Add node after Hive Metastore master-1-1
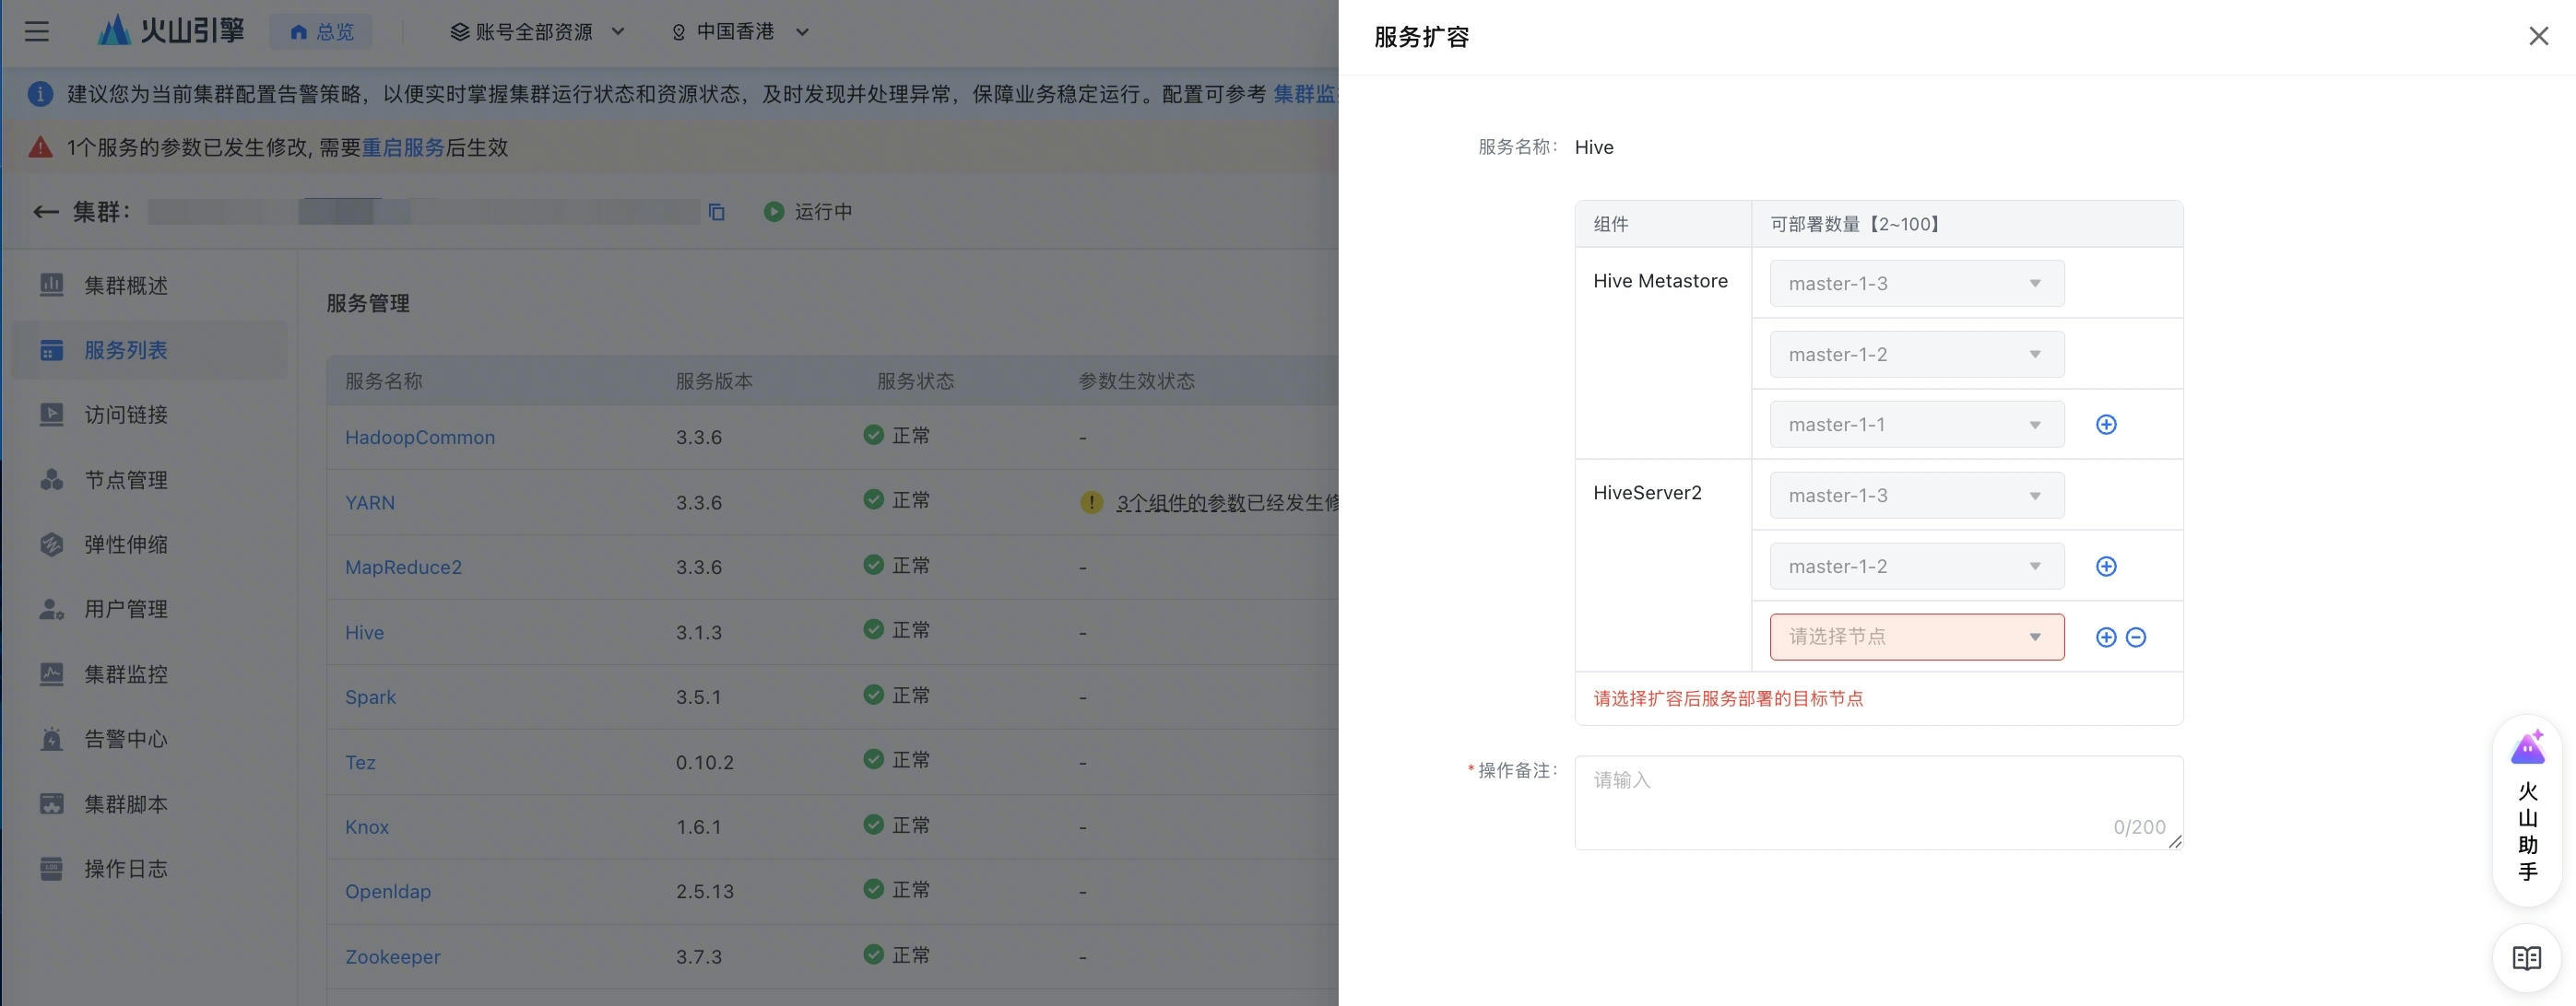Image resolution: width=2576 pixels, height=1006 pixels. pos(2106,425)
